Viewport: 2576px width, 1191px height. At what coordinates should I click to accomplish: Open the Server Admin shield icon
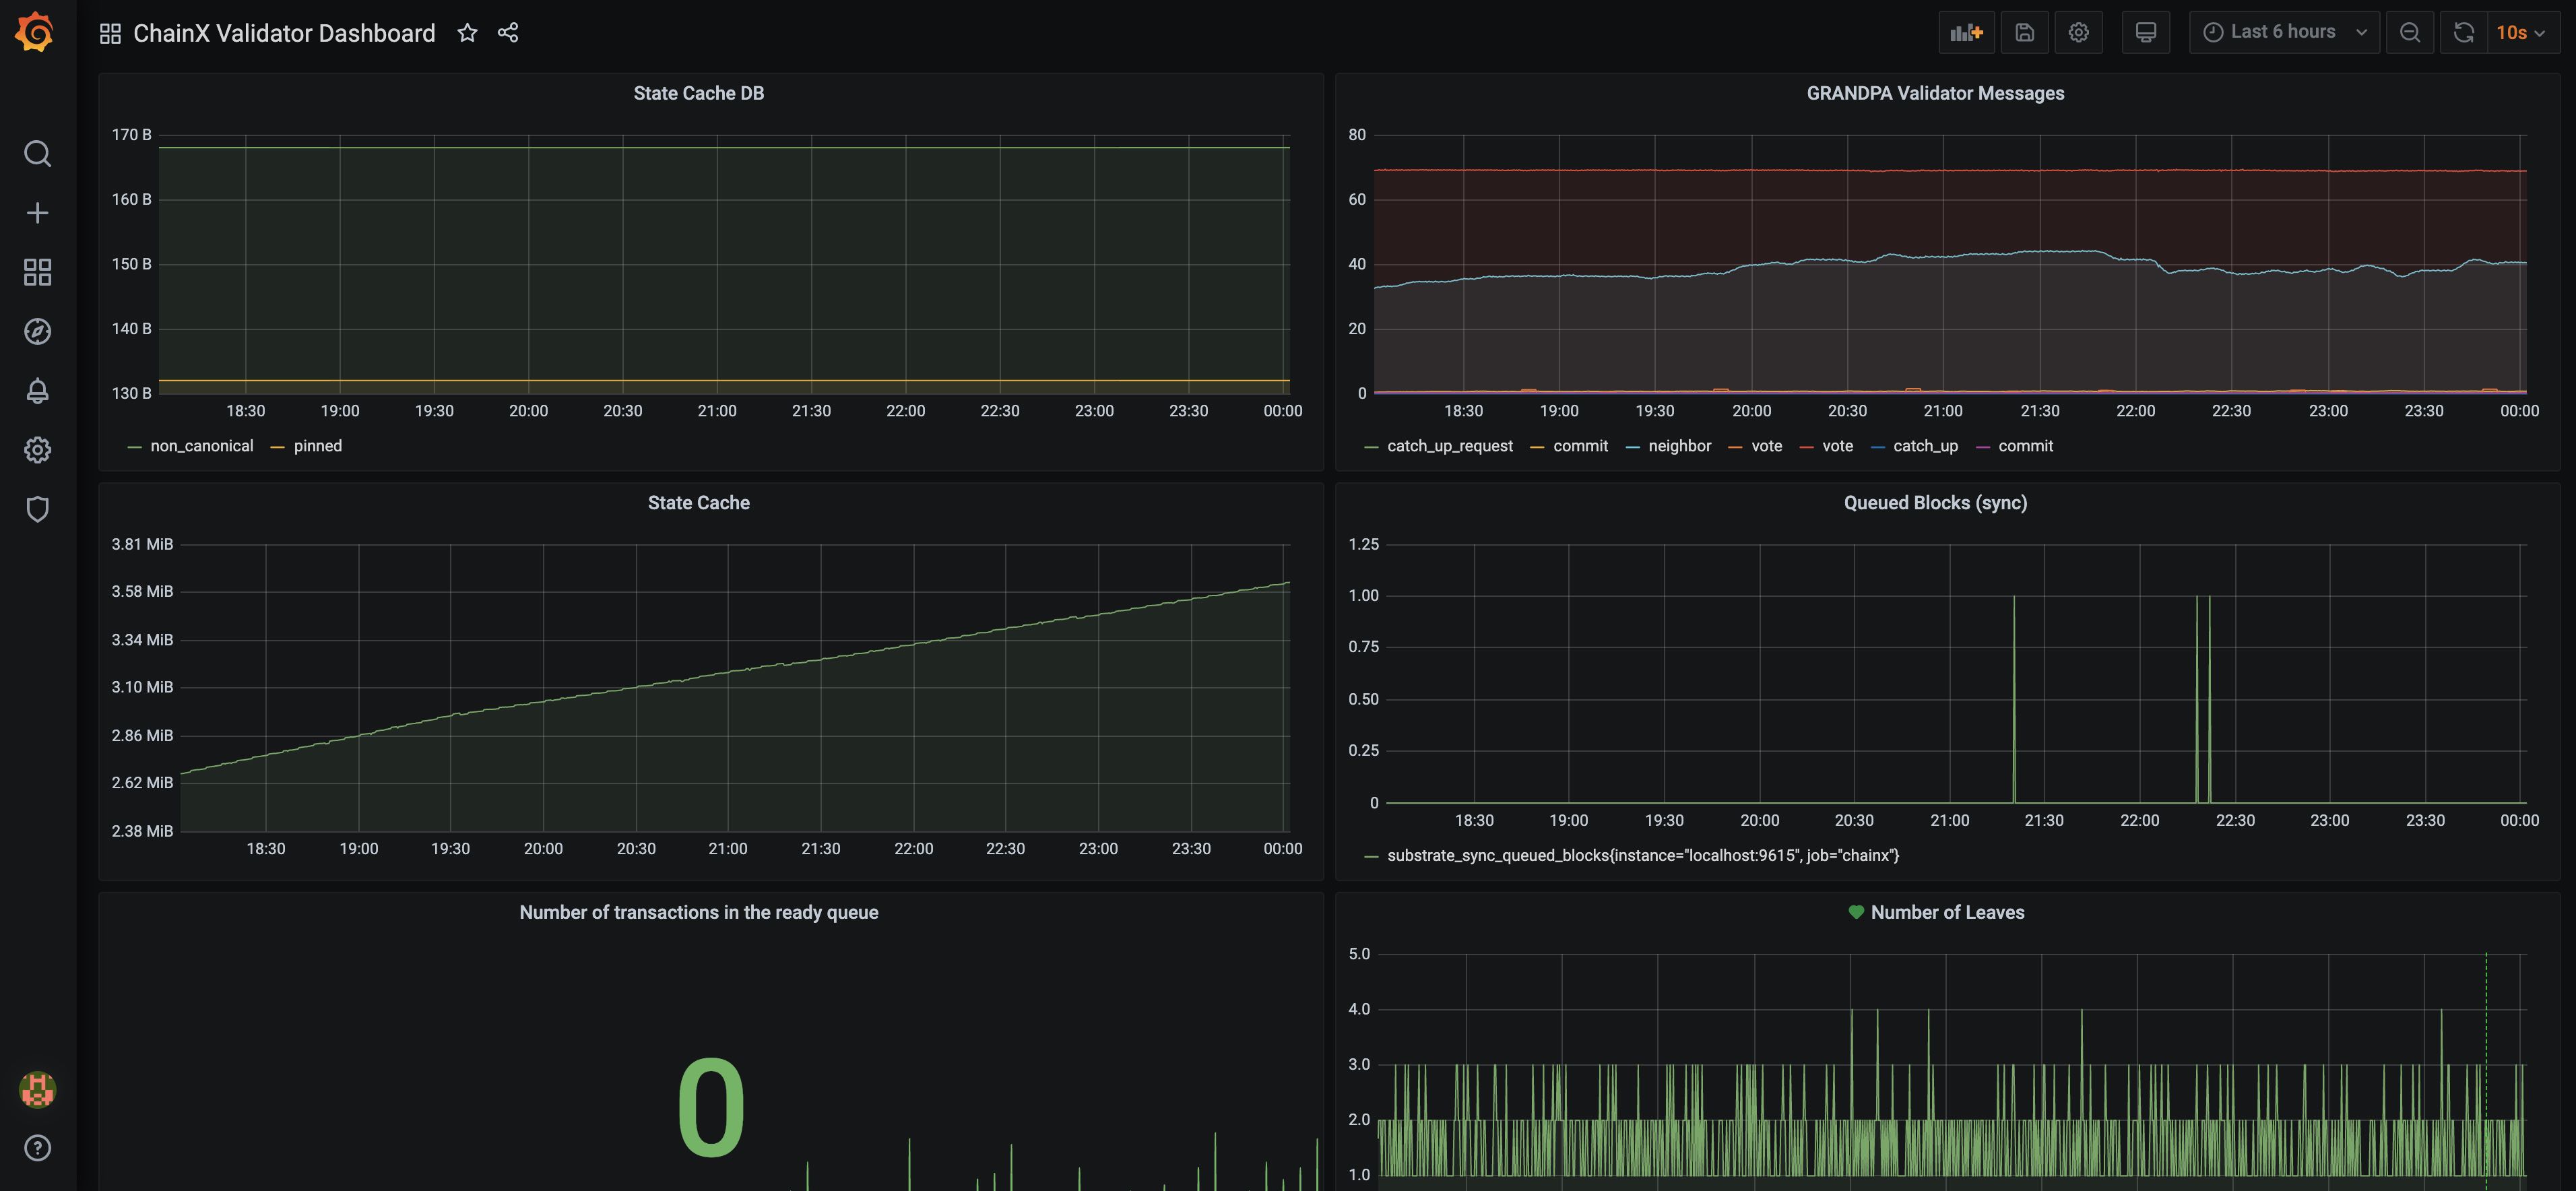click(37, 509)
